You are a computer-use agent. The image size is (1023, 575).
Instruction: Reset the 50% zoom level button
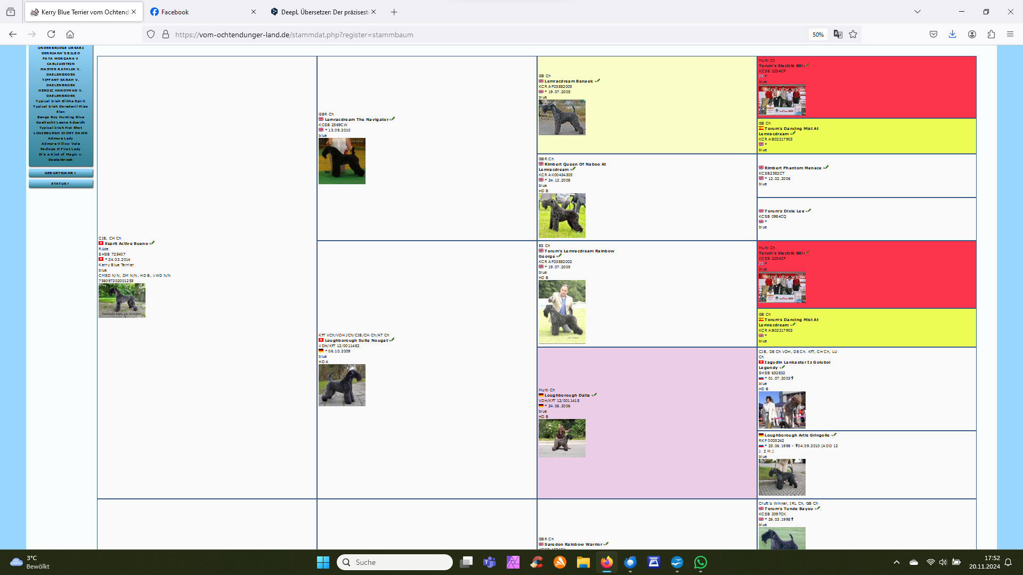(818, 35)
